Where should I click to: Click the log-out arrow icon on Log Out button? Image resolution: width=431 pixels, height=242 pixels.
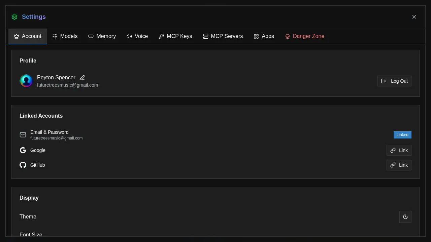[x=384, y=81]
